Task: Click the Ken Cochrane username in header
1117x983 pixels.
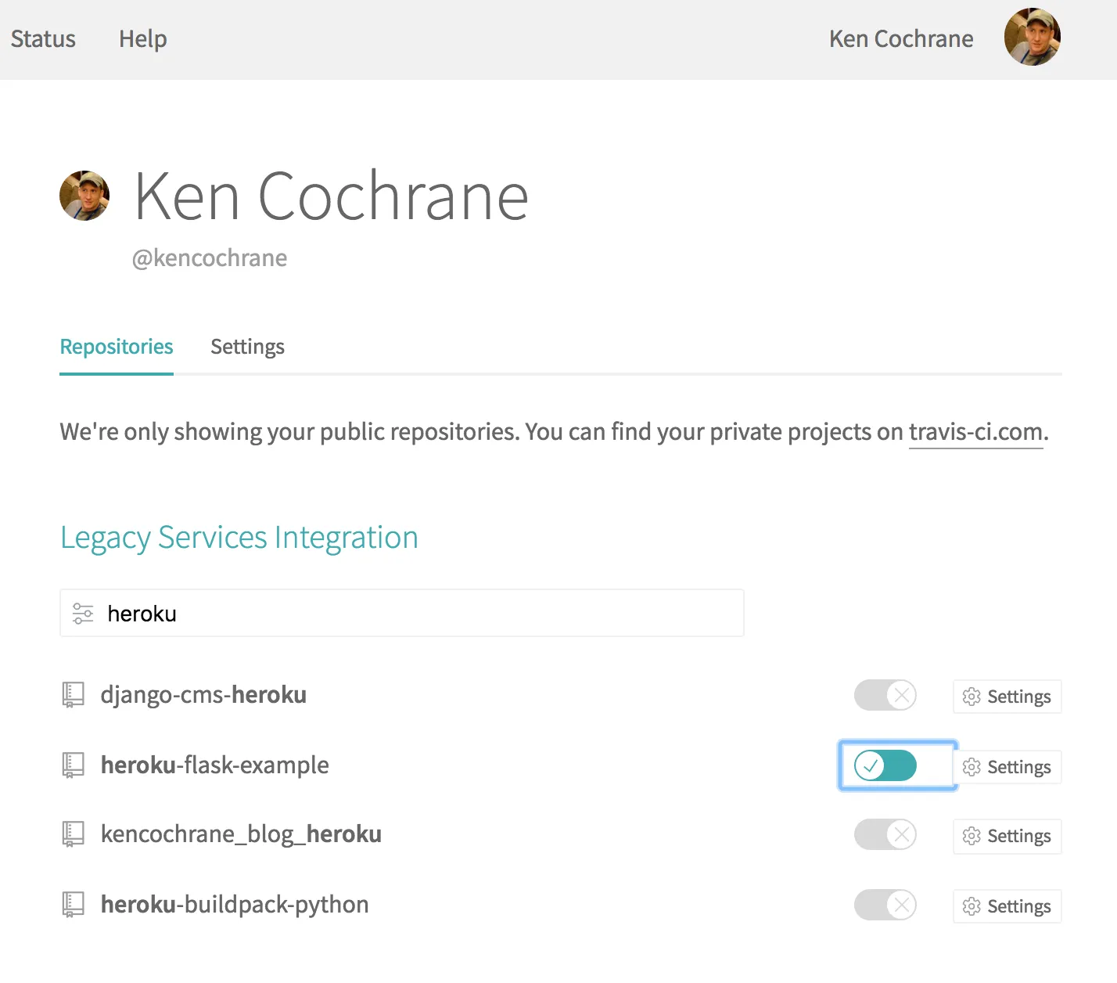Action: click(x=901, y=38)
